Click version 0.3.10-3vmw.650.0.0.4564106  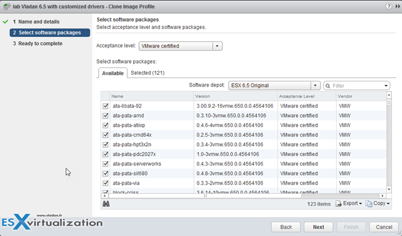231,115
